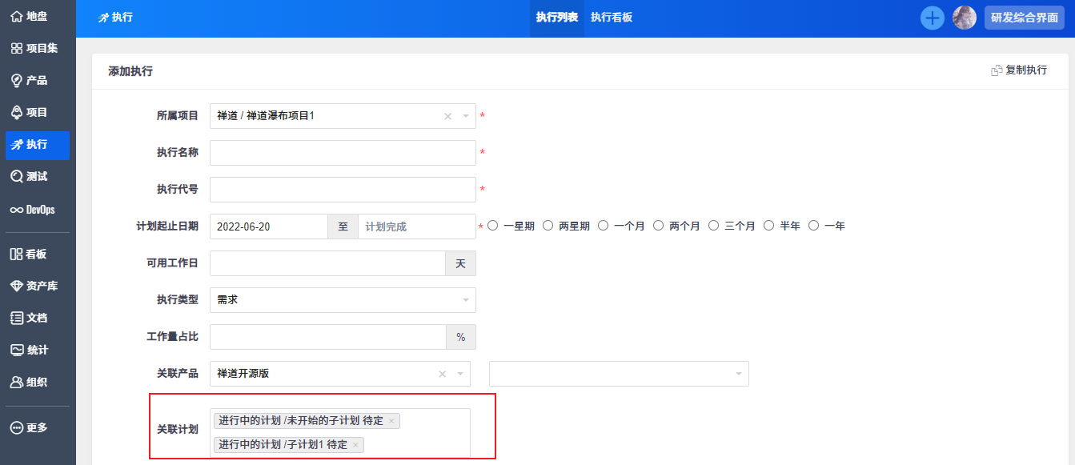Switch to the 执行列表 tab
This screenshot has height=465, width=1075.
tap(557, 18)
